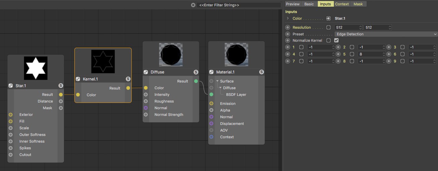Click the solo S icon on Kernel.1 node

click(x=128, y=79)
